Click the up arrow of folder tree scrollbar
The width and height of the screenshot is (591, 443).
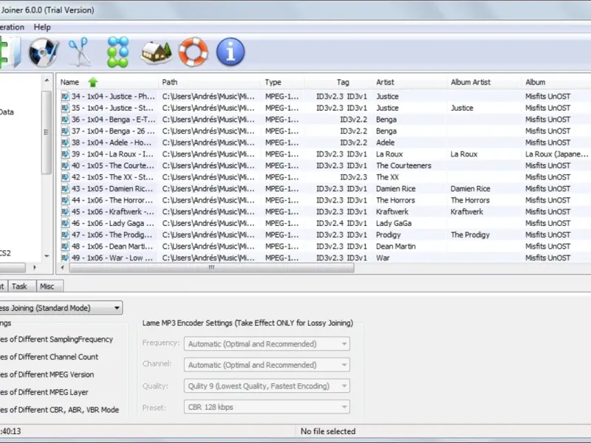47,80
